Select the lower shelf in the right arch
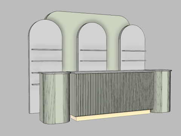This screenshot has height=136, width=181. [x=134, y=60]
